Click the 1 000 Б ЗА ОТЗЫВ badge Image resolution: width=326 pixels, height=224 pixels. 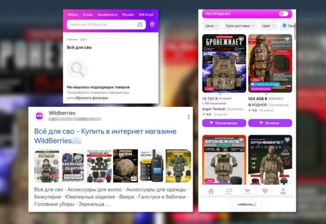265,84
